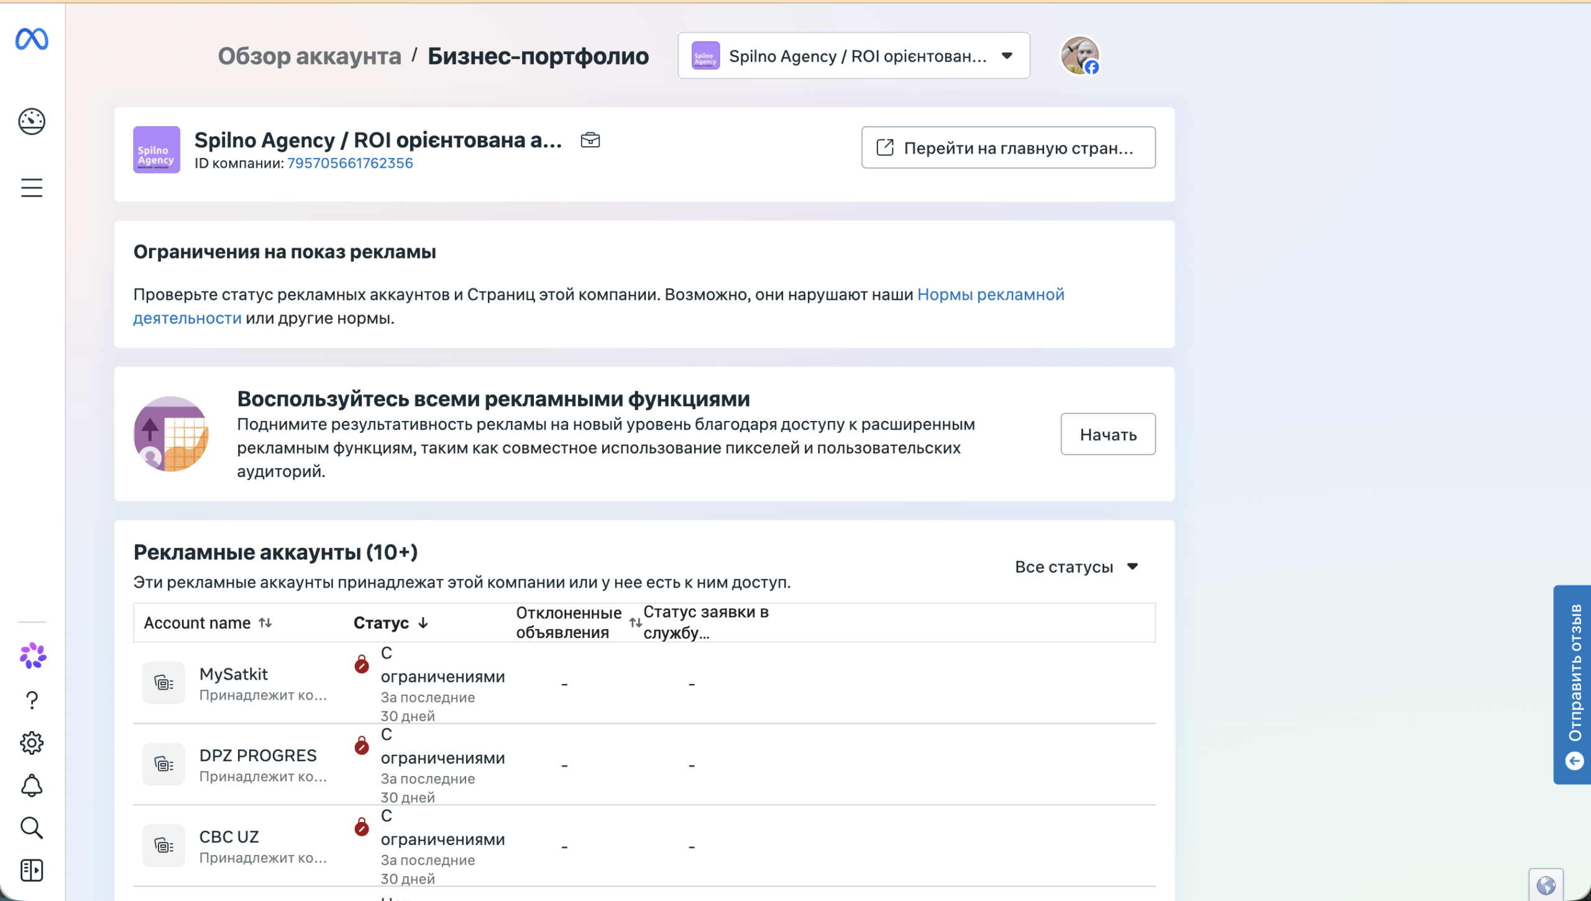This screenshot has height=901, width=1591.
Task: Click the briefcase icon next to company name
Action: 590,141
